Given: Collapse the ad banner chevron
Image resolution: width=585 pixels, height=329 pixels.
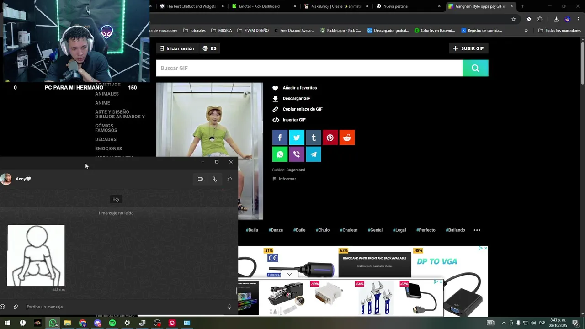Looking at the screenshot, I should 289,275.
